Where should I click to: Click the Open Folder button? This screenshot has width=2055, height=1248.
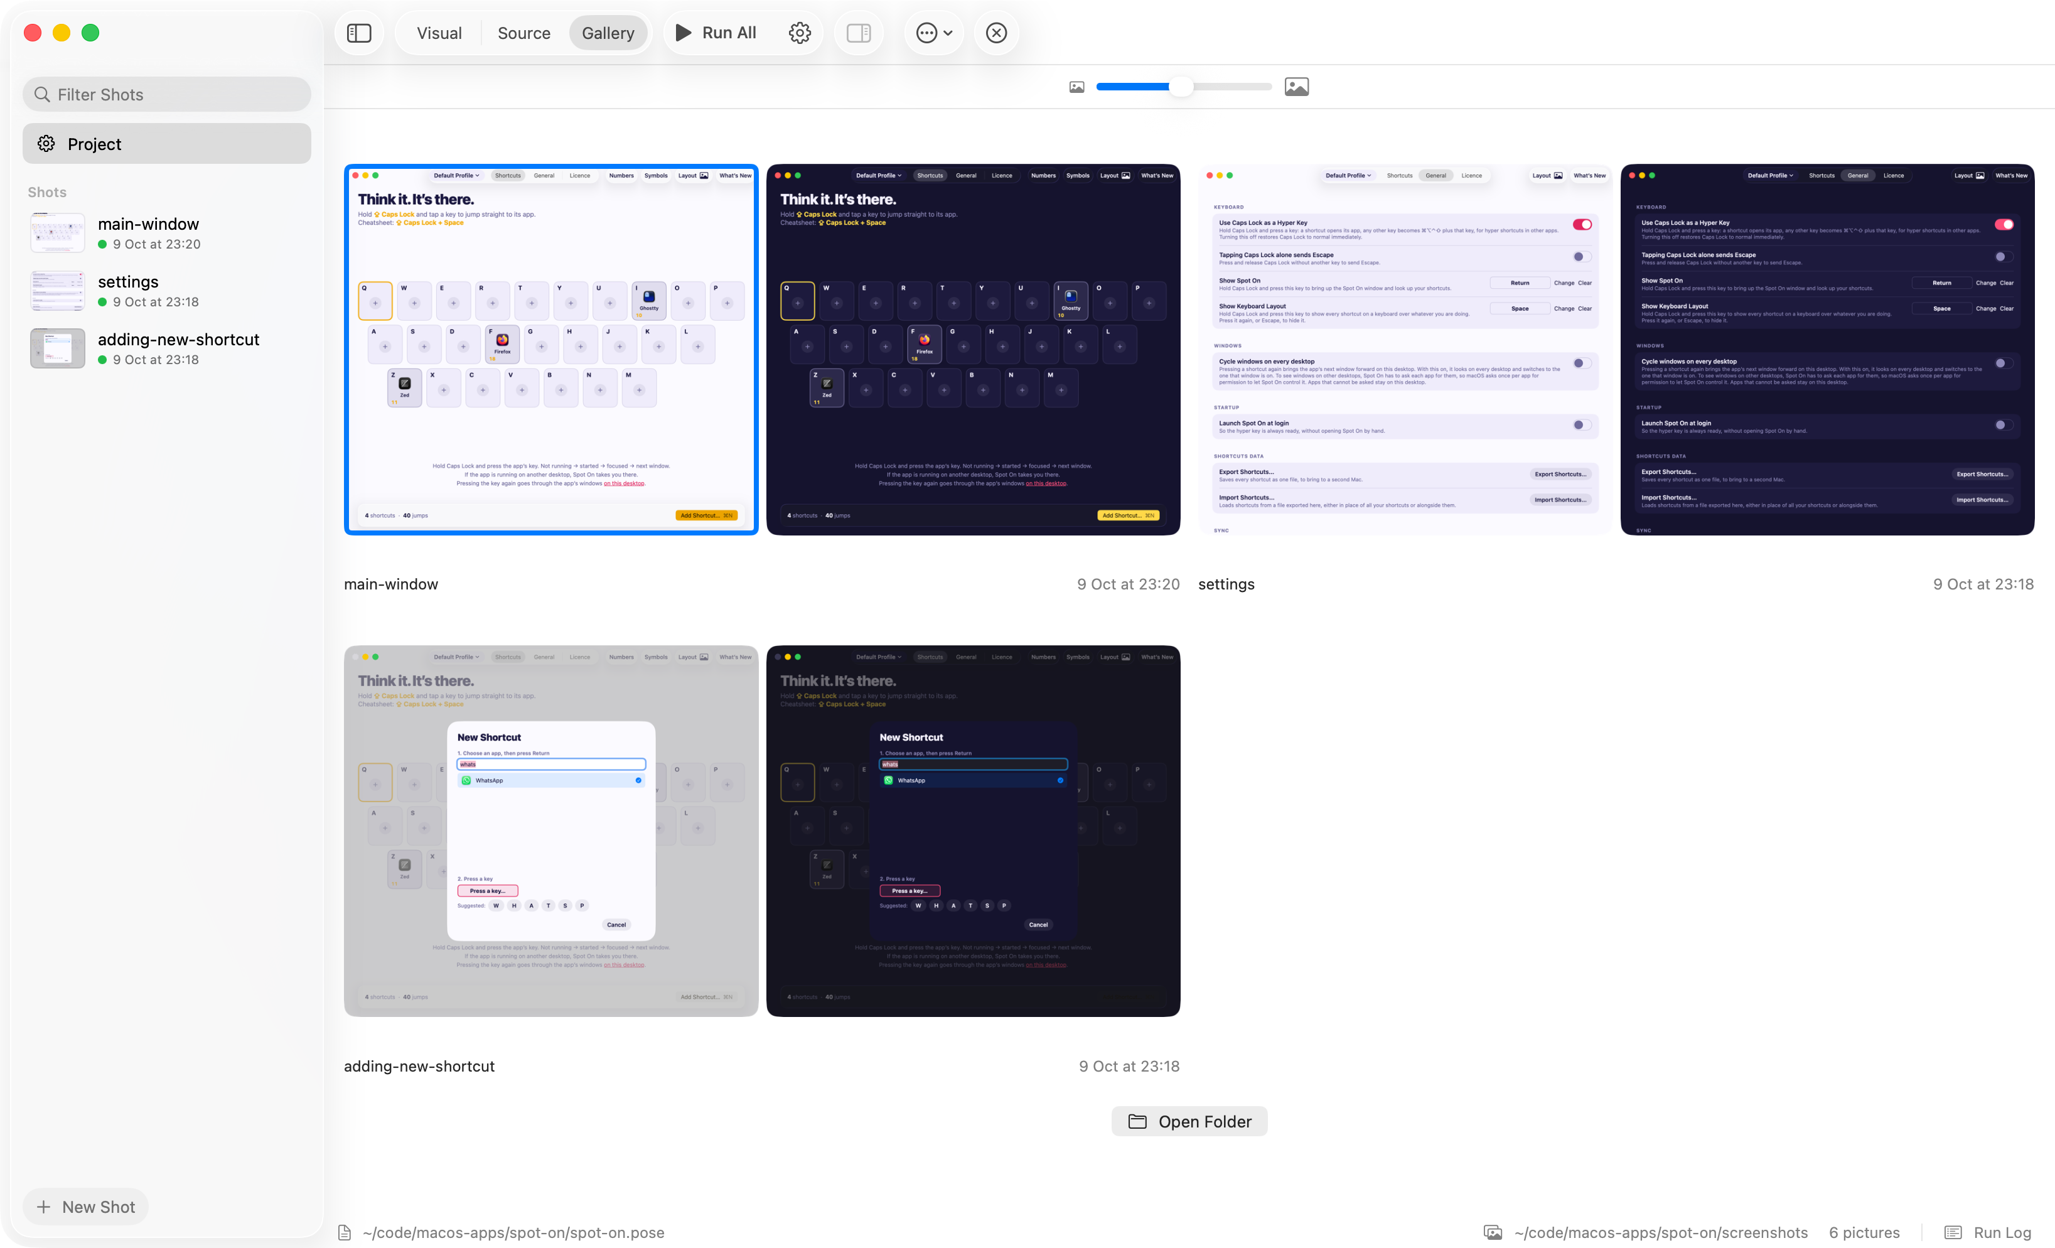click(1189, 1121)
